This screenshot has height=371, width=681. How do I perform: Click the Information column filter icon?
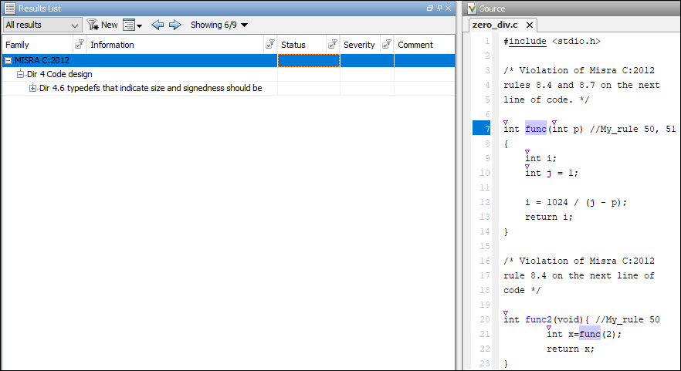tap(269, 45)
